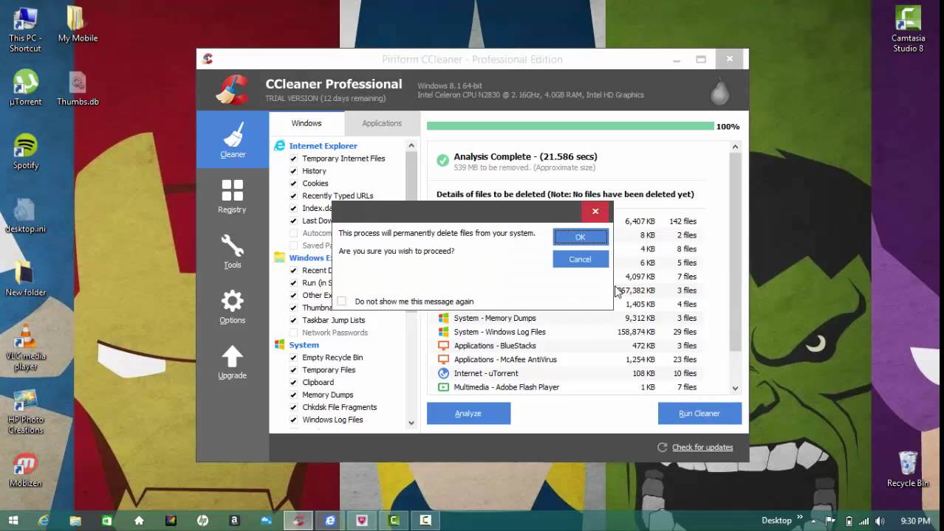Click the Piriform pear icon
This screenshot has width=944, height=531.
[x=719, y=91]
